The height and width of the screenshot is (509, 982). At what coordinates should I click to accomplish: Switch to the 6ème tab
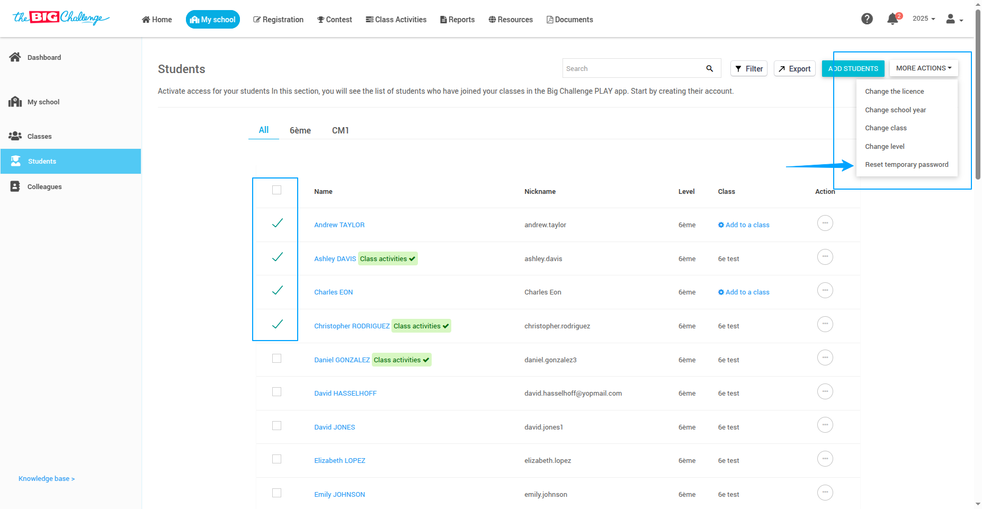click(300, 130)
